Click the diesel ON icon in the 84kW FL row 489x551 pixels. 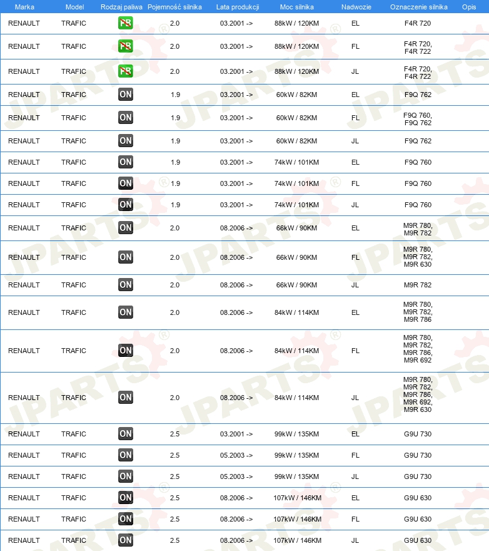[125, 351]
